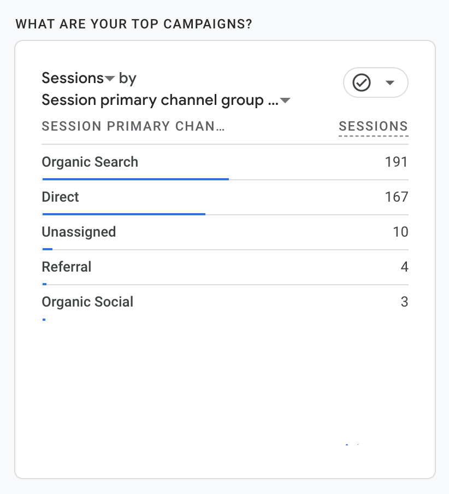Image resolution: width=449 pixels, height=494 pixels.
Task: Sort by the SESSIONS column header
Action: pos(373,127)
